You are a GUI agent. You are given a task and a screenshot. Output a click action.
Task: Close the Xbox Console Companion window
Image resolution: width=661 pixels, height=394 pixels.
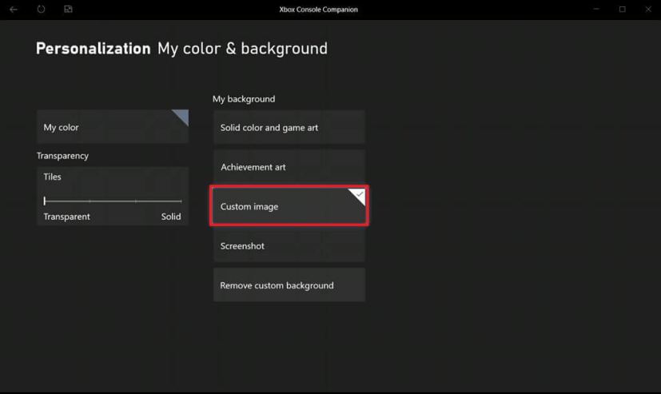[648, 9]
